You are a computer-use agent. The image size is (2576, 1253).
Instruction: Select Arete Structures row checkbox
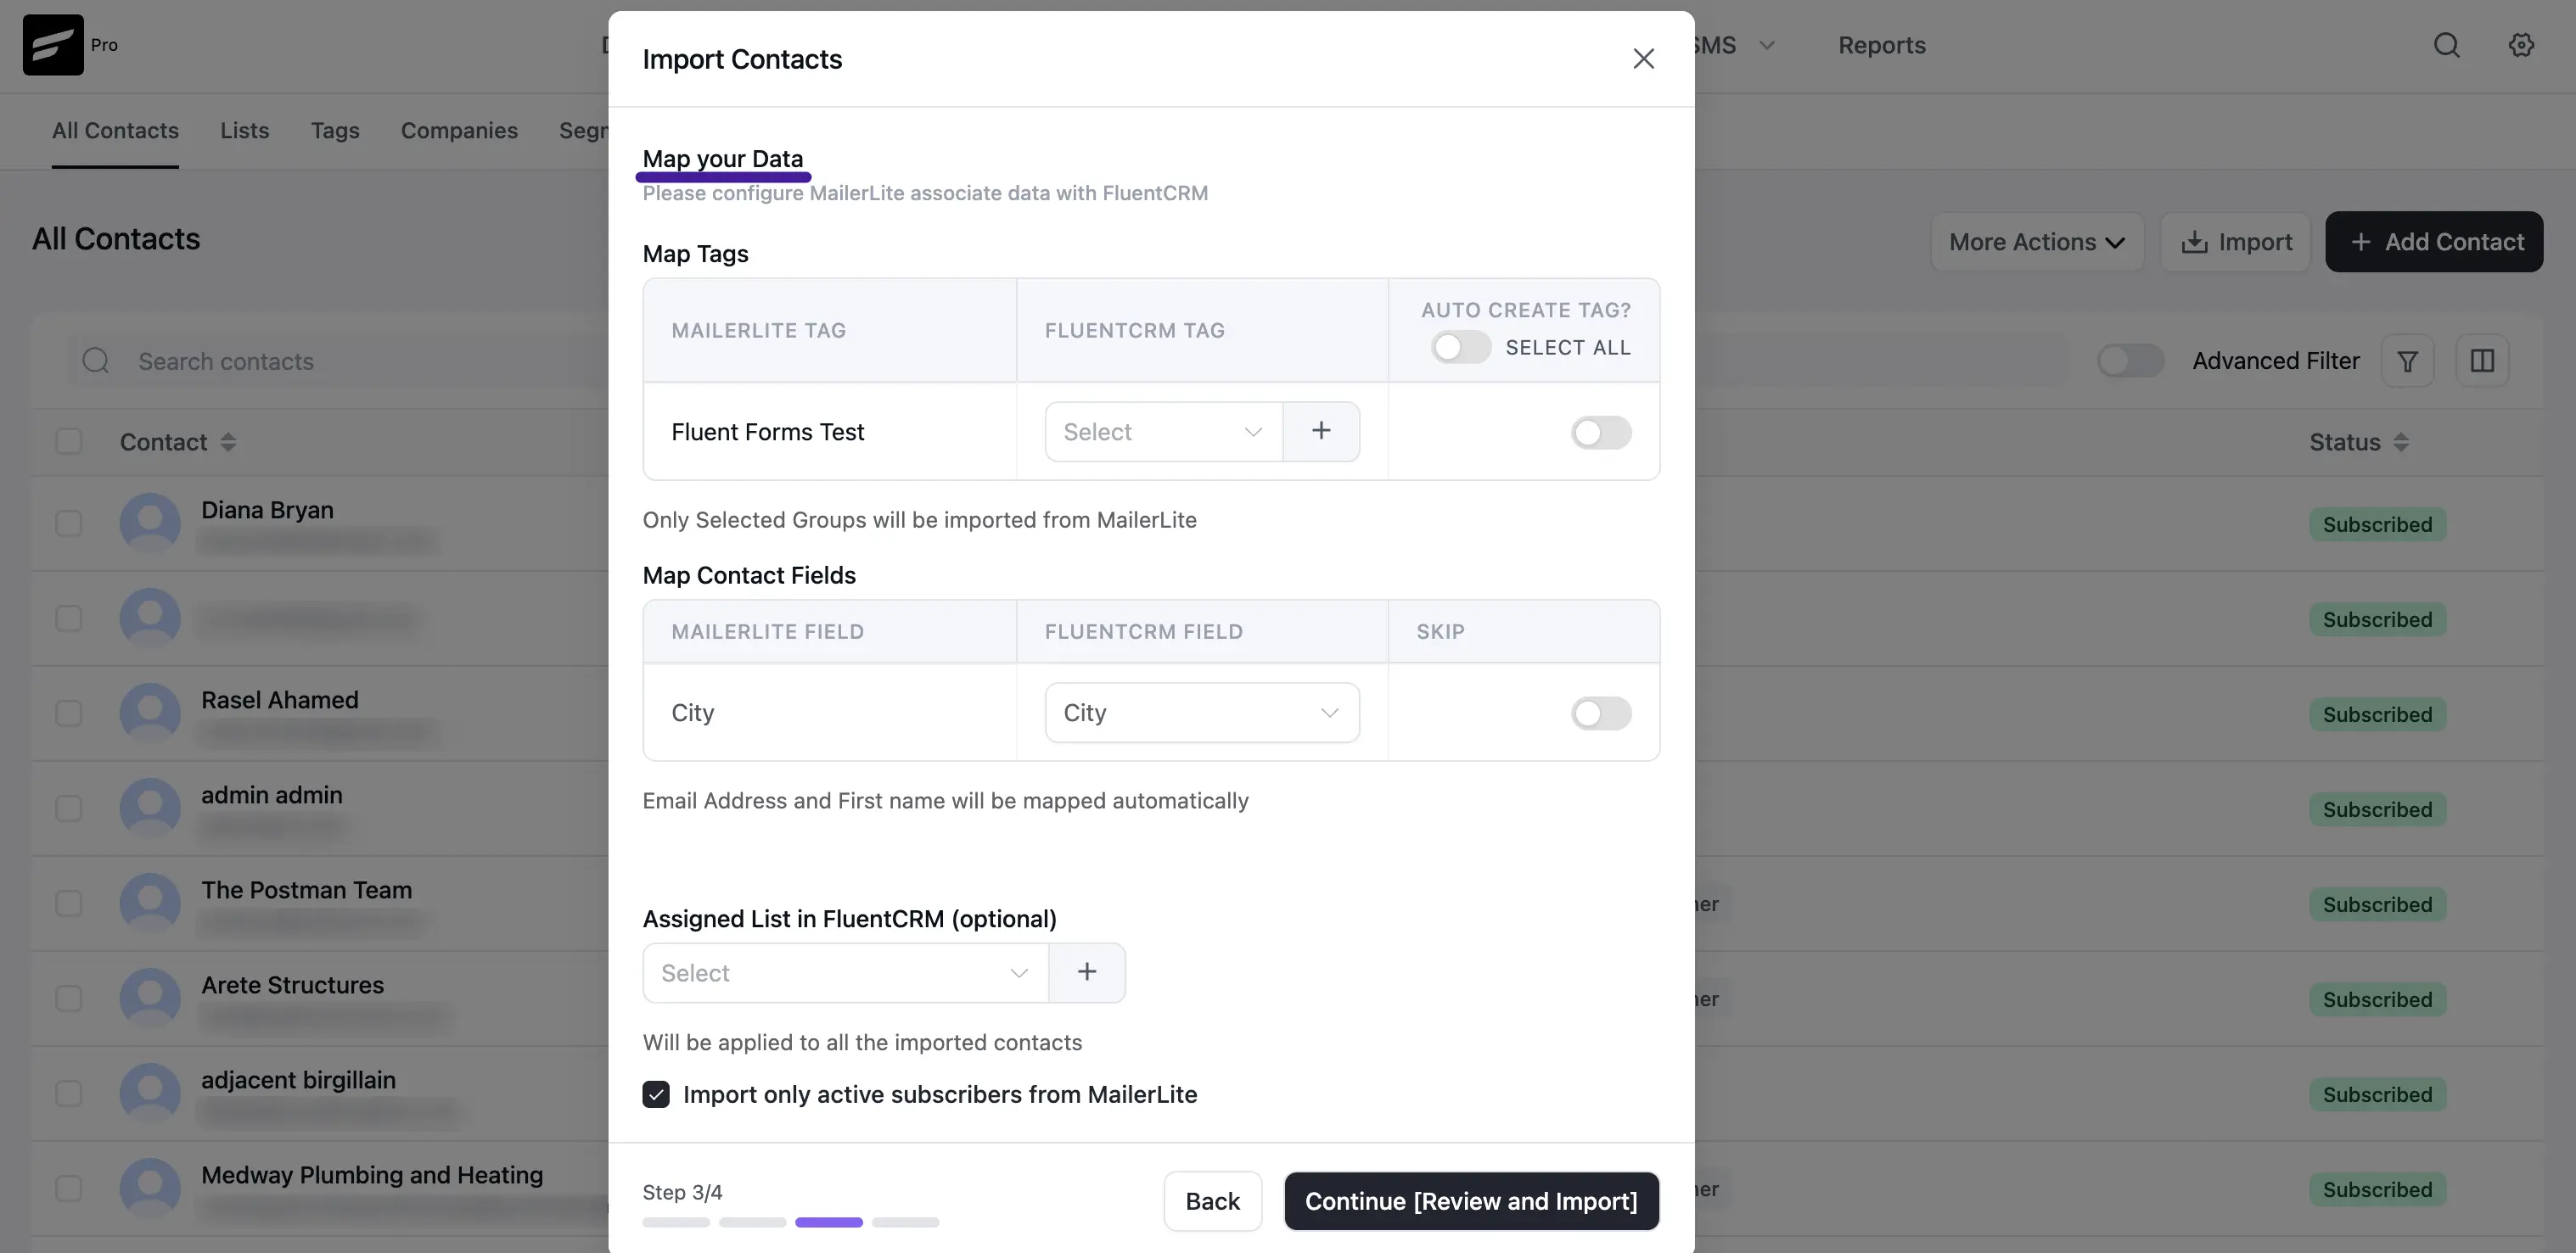coord(69,997)
